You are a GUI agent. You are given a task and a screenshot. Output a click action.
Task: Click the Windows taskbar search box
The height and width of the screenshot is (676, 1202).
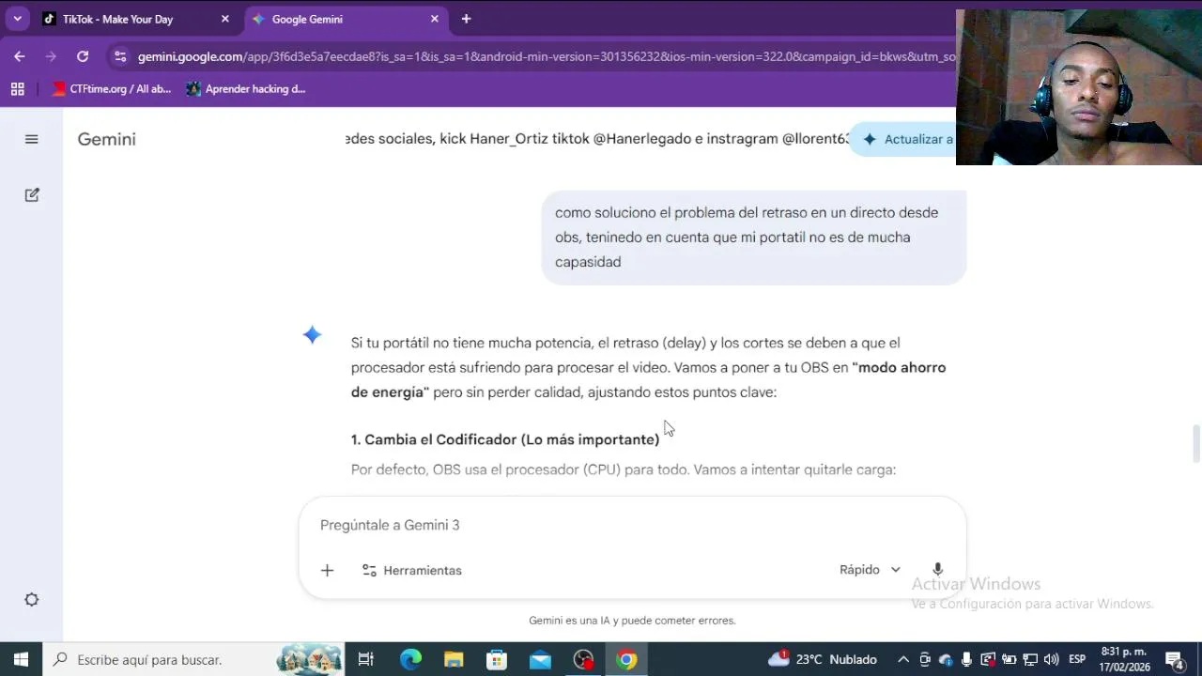pyautogui.click(x=193, y=659)
